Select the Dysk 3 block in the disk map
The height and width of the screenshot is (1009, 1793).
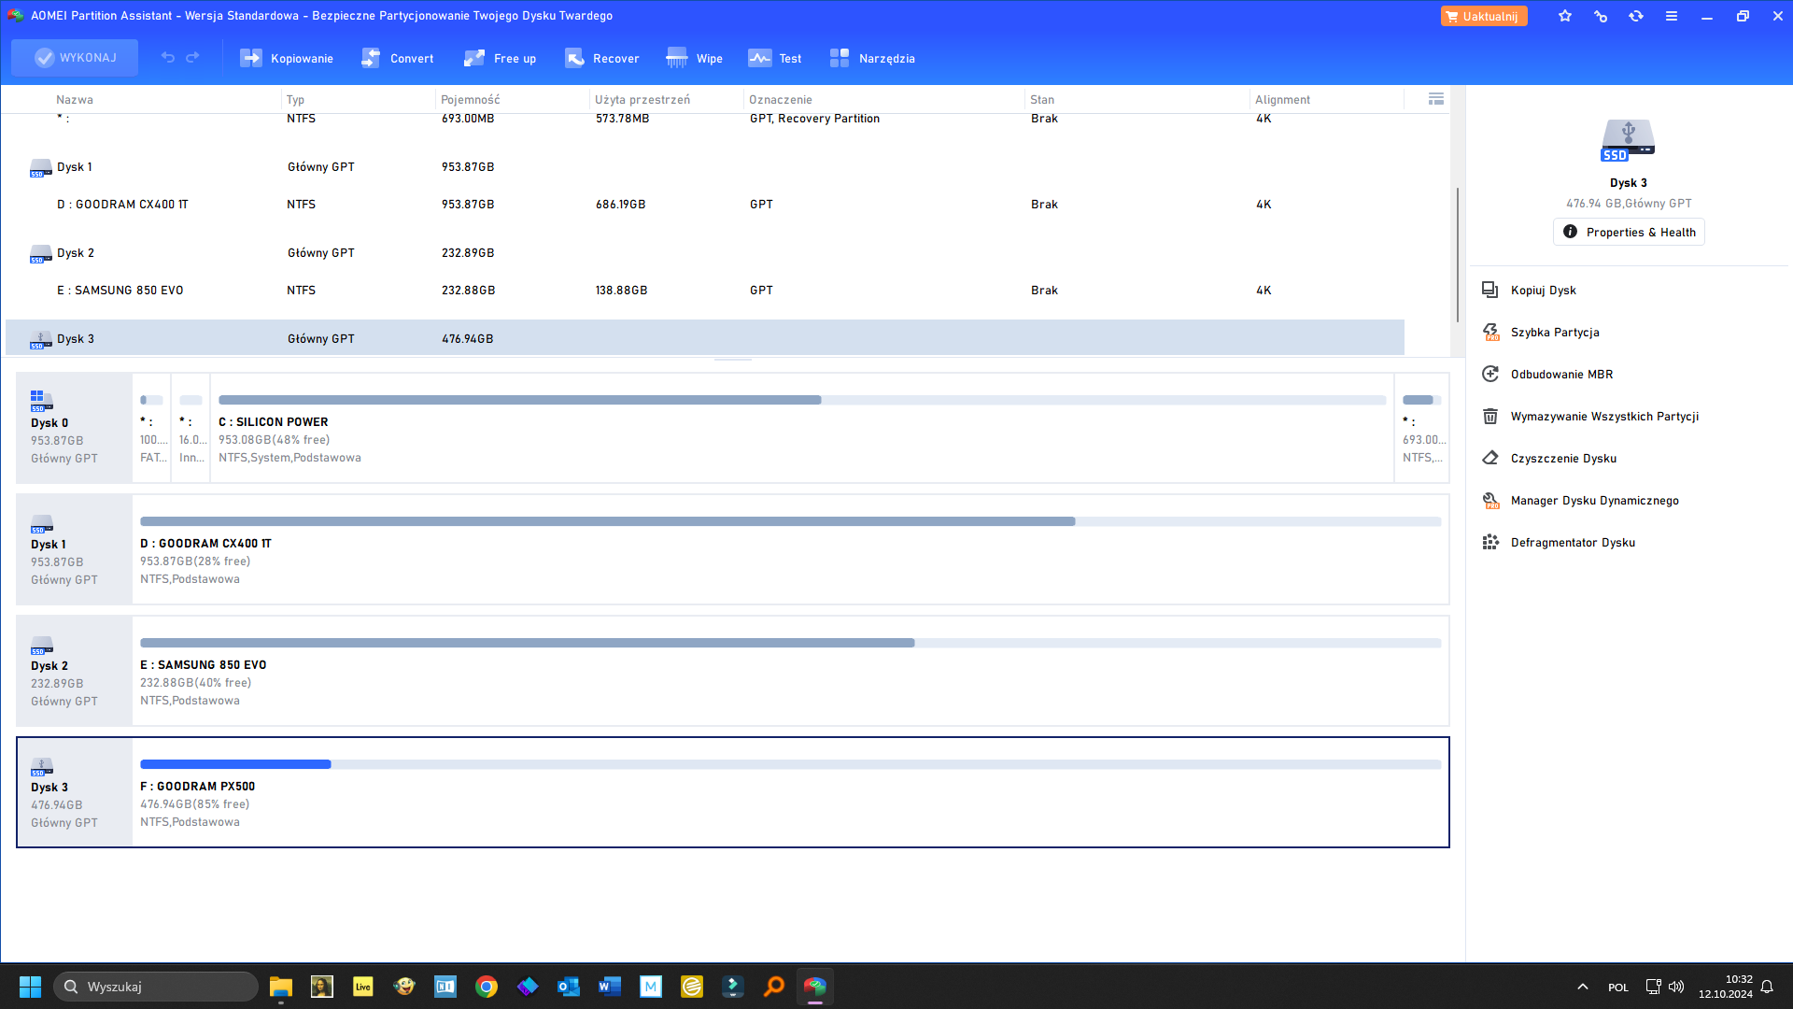[x=74, y=792]
